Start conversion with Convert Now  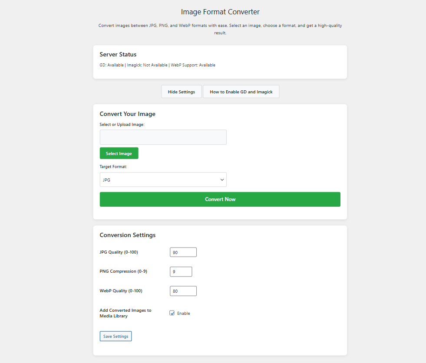pyautogui.click(x=220, y=199)
